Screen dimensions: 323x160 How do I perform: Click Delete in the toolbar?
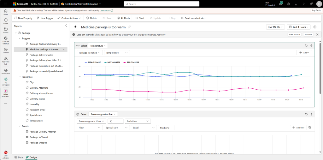(91, 18)
